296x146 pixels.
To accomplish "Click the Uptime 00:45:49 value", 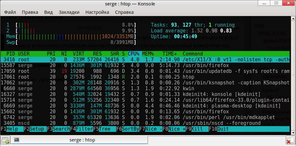I will click(x=185, y=37).
